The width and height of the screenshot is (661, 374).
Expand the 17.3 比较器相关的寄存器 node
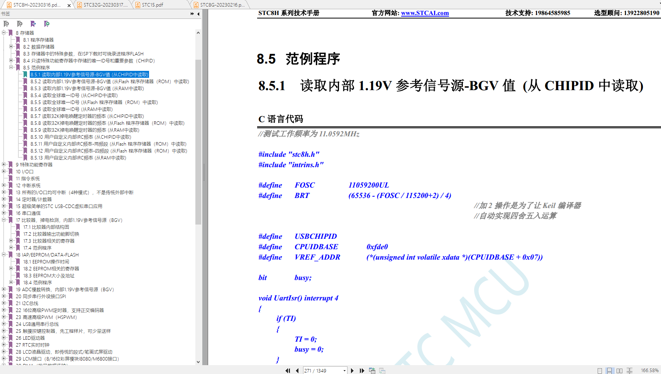point(11,241)
